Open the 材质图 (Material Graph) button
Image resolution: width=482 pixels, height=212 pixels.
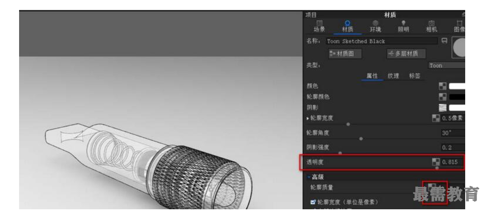[x=345, y=54]
